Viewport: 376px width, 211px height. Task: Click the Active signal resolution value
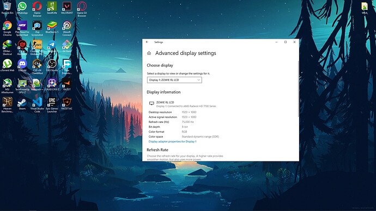click(189, 117)
